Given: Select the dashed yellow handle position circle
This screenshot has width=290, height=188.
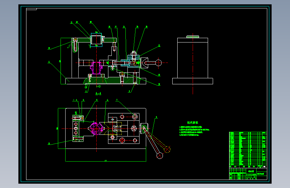Looking at the screenshot, I should tap(167, 149).
